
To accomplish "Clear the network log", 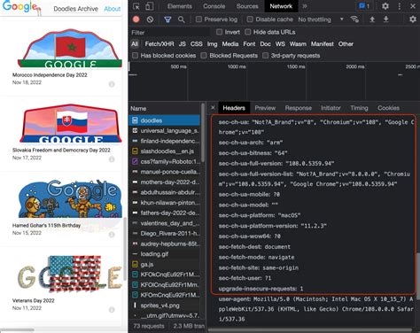I will coord(150,19).
